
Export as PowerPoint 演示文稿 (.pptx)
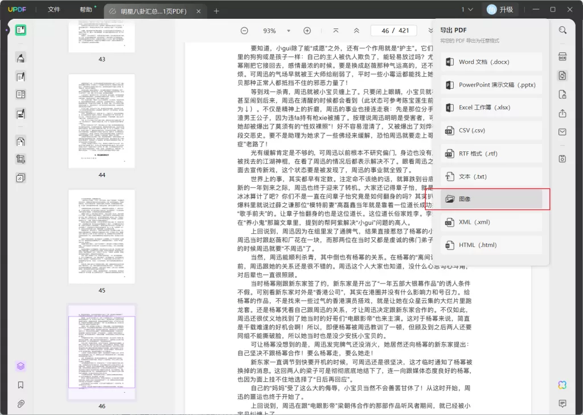click(x=491, y=85)
